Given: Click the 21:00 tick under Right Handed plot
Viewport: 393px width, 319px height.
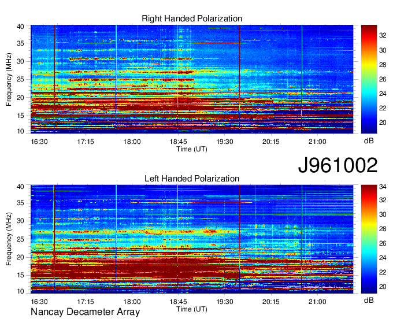Looking at the screenshot, I should pyautogui.click(x=317, y=142).
